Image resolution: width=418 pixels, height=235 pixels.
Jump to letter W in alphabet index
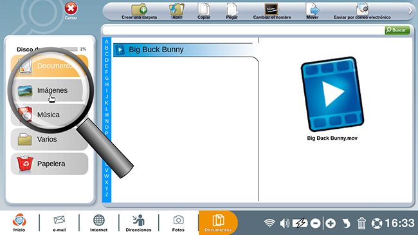pyautogui.click(x=107, y=176)
